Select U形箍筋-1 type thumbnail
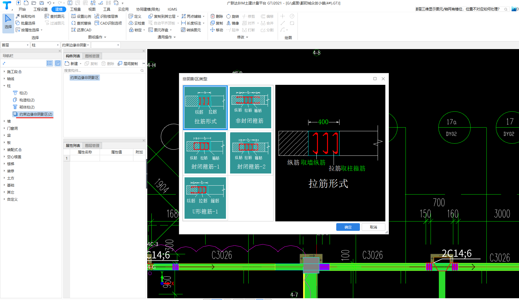The height and width of the screenshot is (300, 519). [205, 198]
